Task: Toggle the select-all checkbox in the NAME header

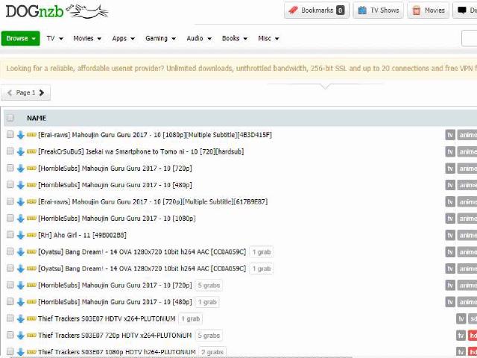Action: click(10, 118)
